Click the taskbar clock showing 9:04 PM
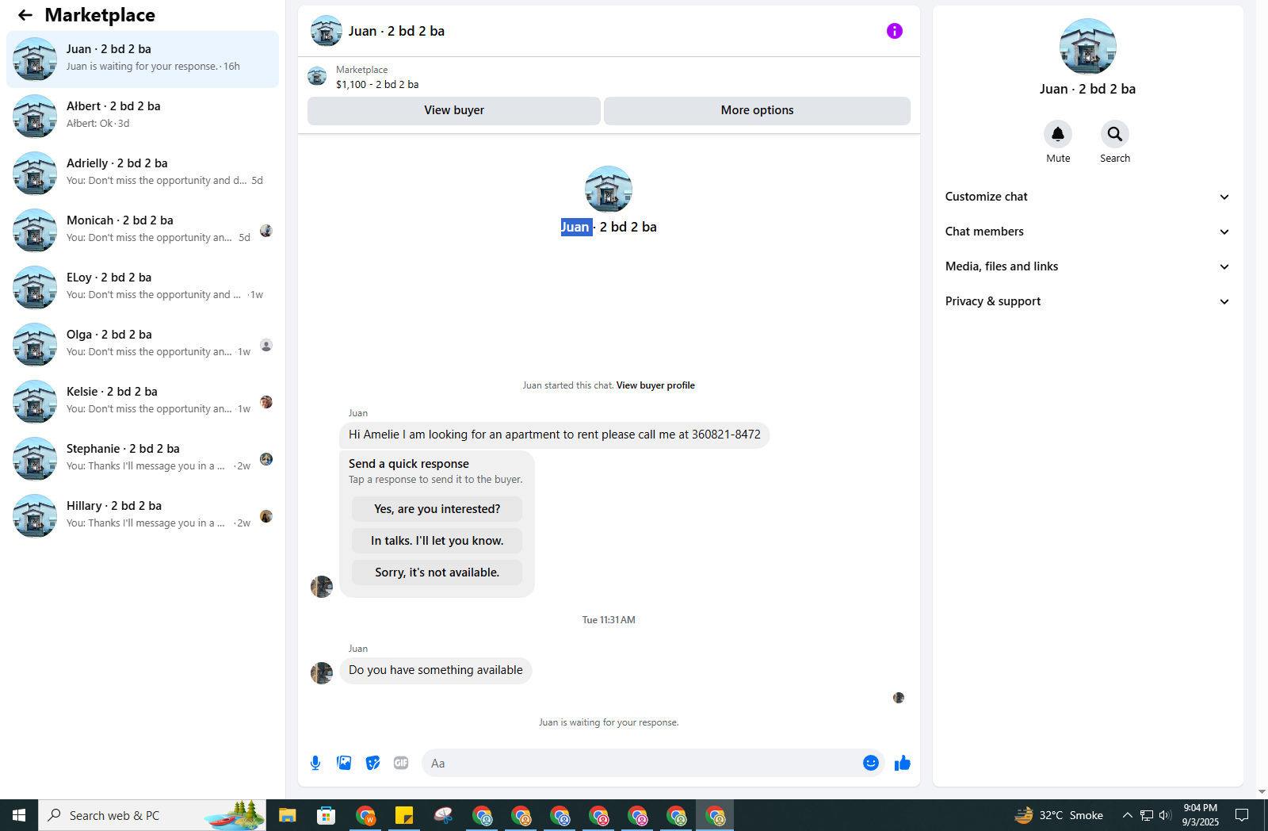 coord(1200,815)
